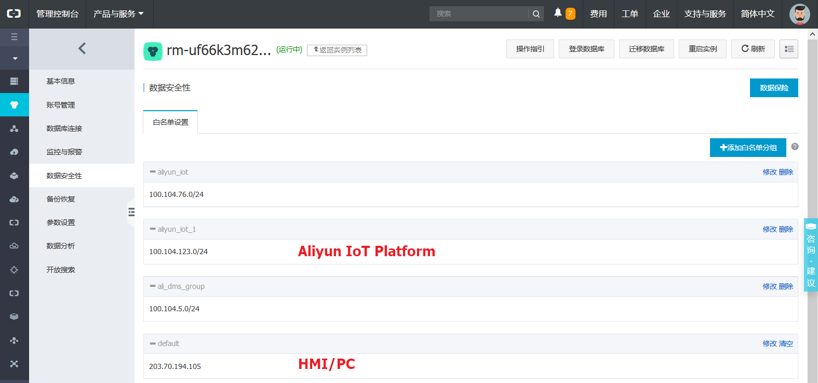
Task: Open the stacked layers icon in left rail
Action: tap(14, 316)
